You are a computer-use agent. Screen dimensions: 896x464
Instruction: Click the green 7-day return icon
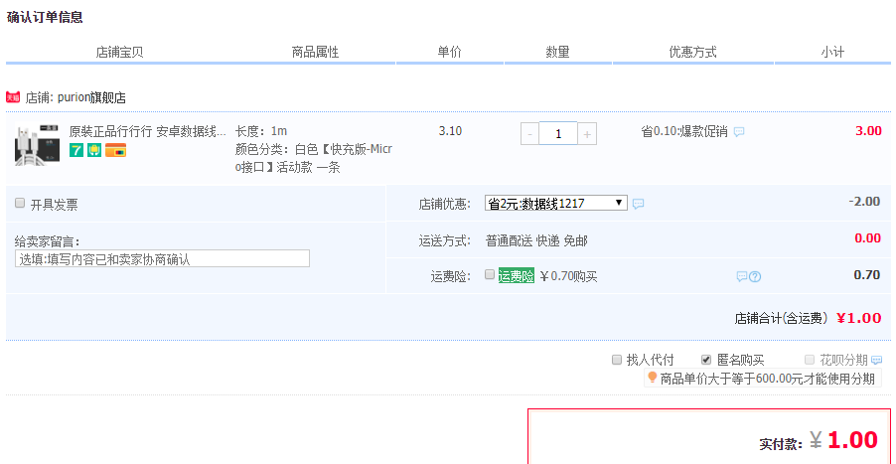coord(76,150)
